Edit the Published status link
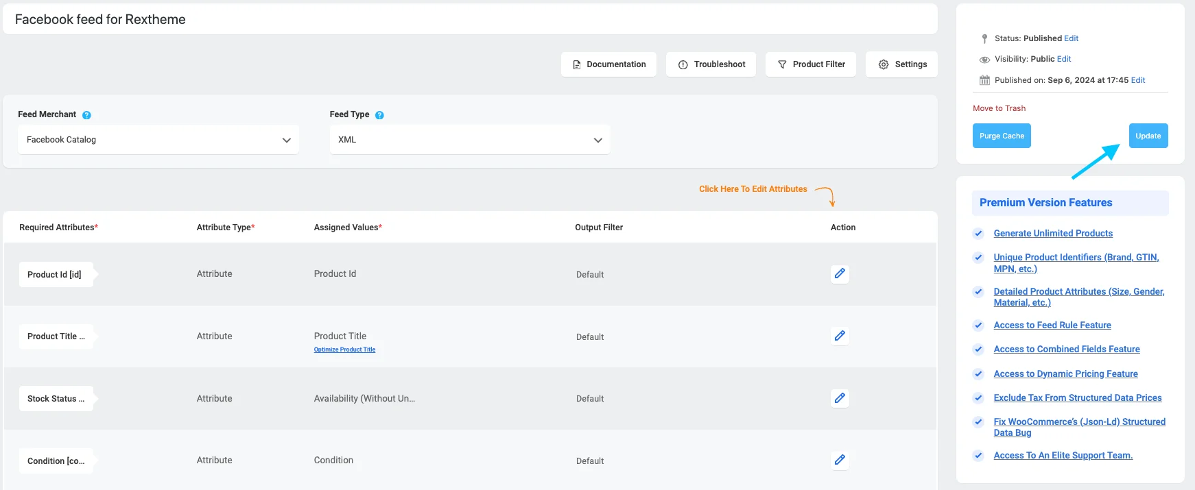Screen dimensions: 1195x490 [1072, 38]
